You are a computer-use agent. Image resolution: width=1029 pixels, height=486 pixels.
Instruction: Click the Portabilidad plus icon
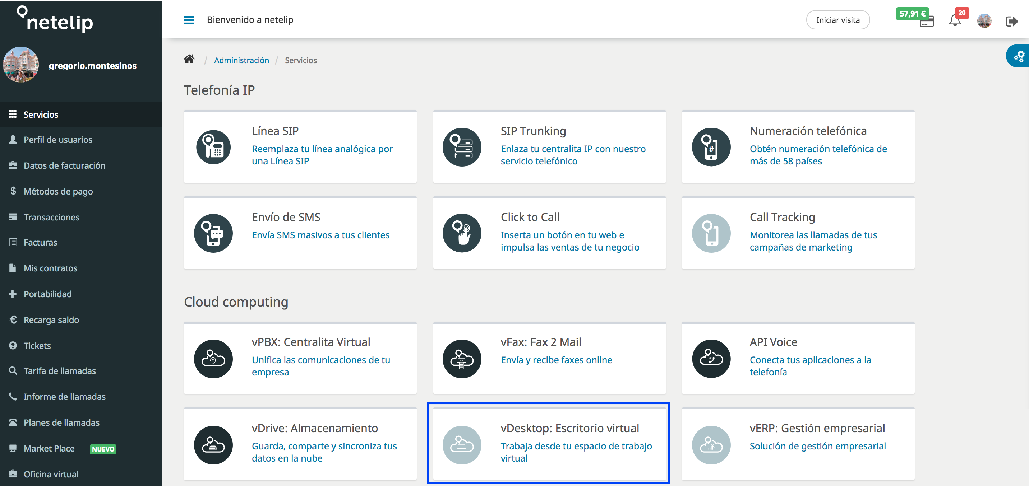[13, 294]
